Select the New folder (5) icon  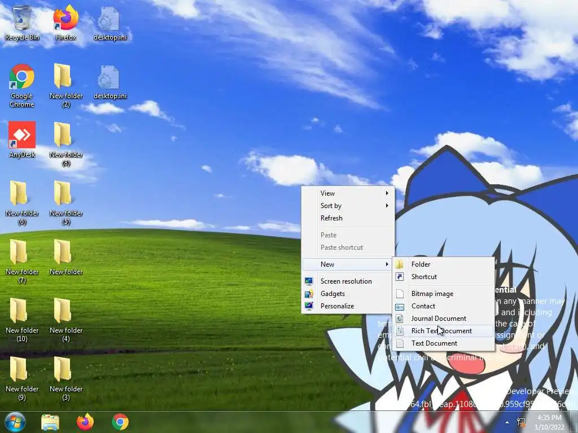tap(65, 202)
